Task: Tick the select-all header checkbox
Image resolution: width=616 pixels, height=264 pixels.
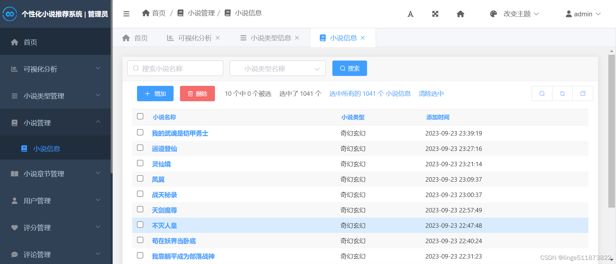Action: click(x=140, y=116)
